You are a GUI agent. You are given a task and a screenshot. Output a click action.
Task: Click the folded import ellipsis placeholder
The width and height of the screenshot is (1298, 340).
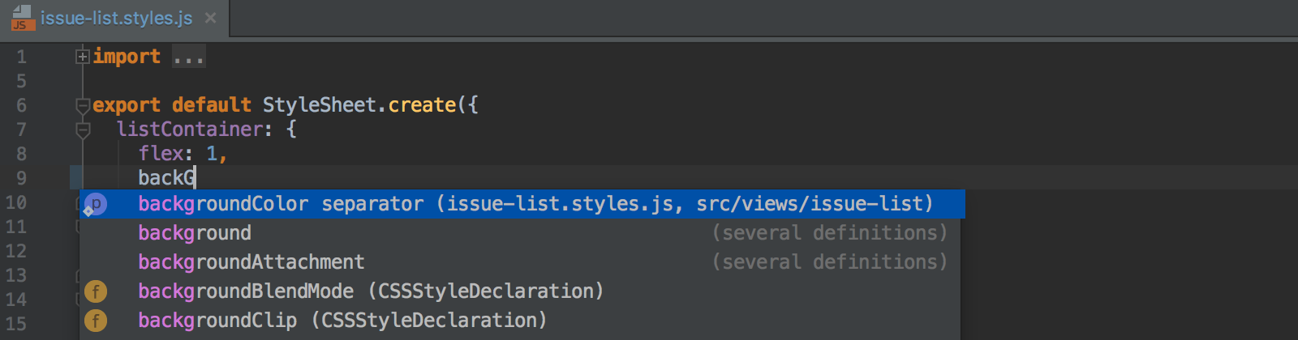[x=188, y=57]
